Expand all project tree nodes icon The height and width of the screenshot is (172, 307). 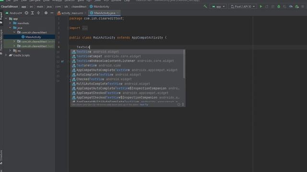(x=33, y=13)
